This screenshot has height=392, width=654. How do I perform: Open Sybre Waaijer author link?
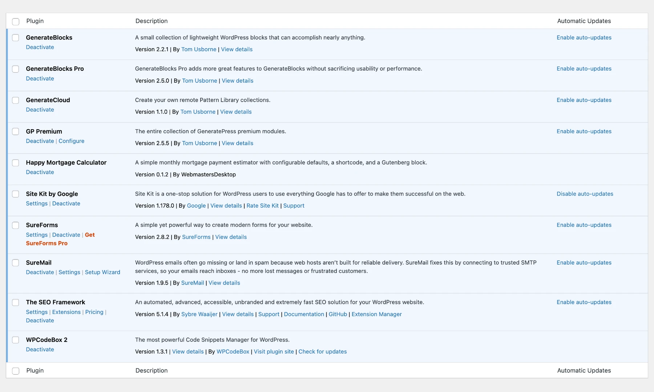pos(199,314)
